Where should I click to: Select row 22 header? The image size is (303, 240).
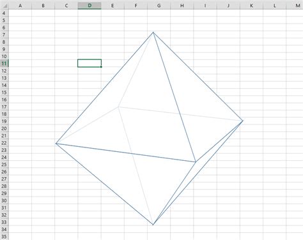click(x=4, y=143)
